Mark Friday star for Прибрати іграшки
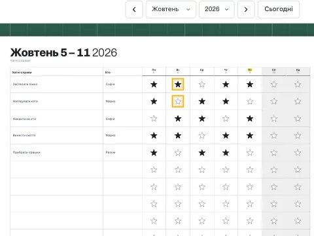 point(250,153)
